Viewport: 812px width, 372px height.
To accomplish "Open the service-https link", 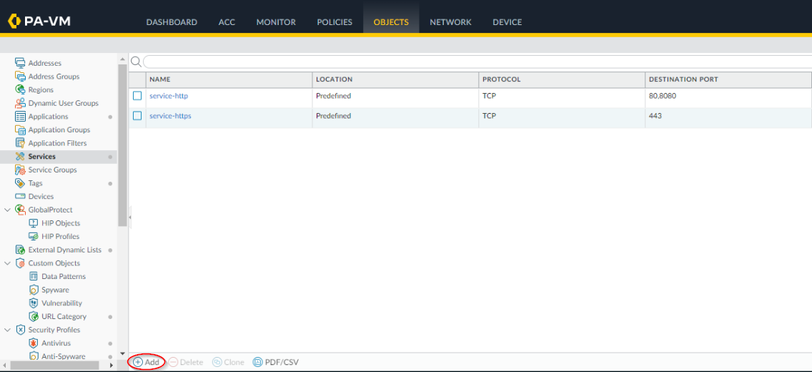I will (x=170, y=116).
